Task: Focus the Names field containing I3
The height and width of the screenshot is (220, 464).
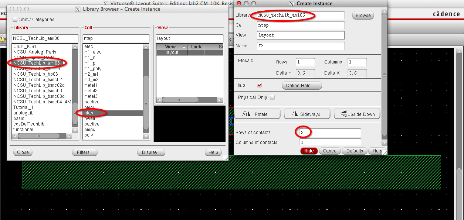Action: 301,46
